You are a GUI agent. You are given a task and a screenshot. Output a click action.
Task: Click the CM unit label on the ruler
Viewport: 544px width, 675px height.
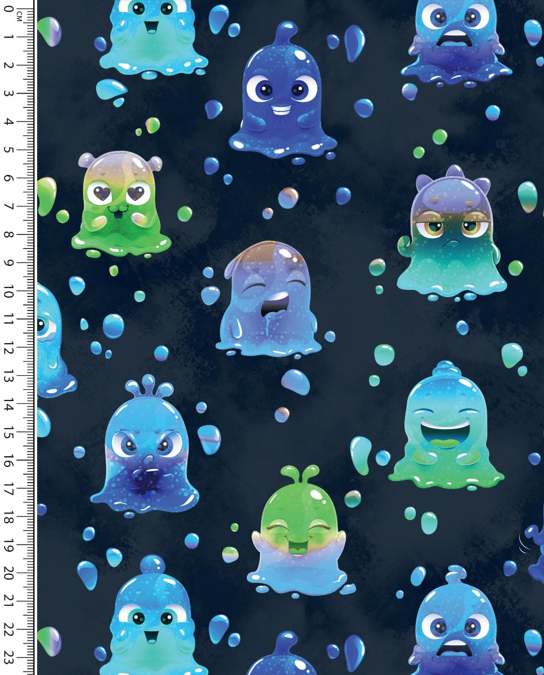coord(19,16)
